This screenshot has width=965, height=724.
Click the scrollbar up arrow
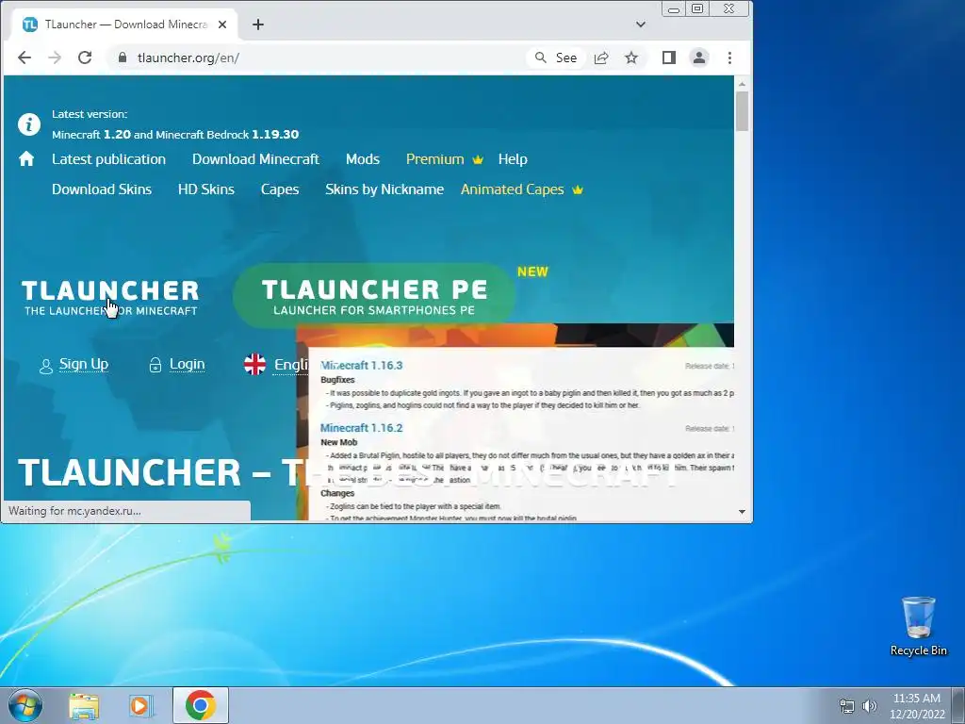point(743,84)
